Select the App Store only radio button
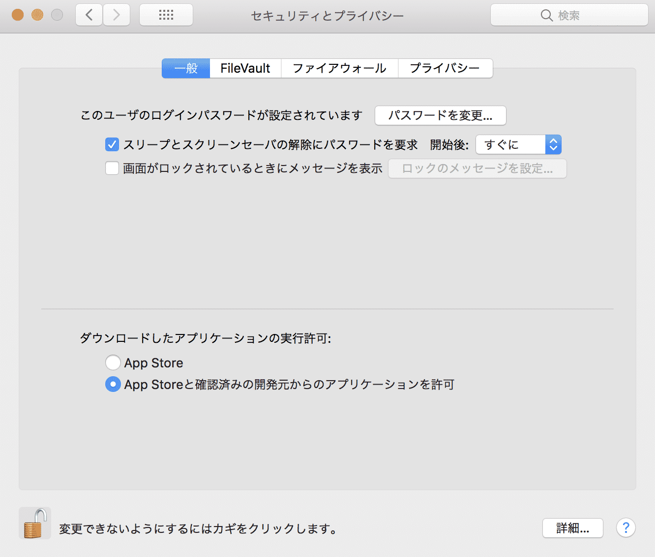The height and width of the screenshot is (557, 655). (113, 362)
